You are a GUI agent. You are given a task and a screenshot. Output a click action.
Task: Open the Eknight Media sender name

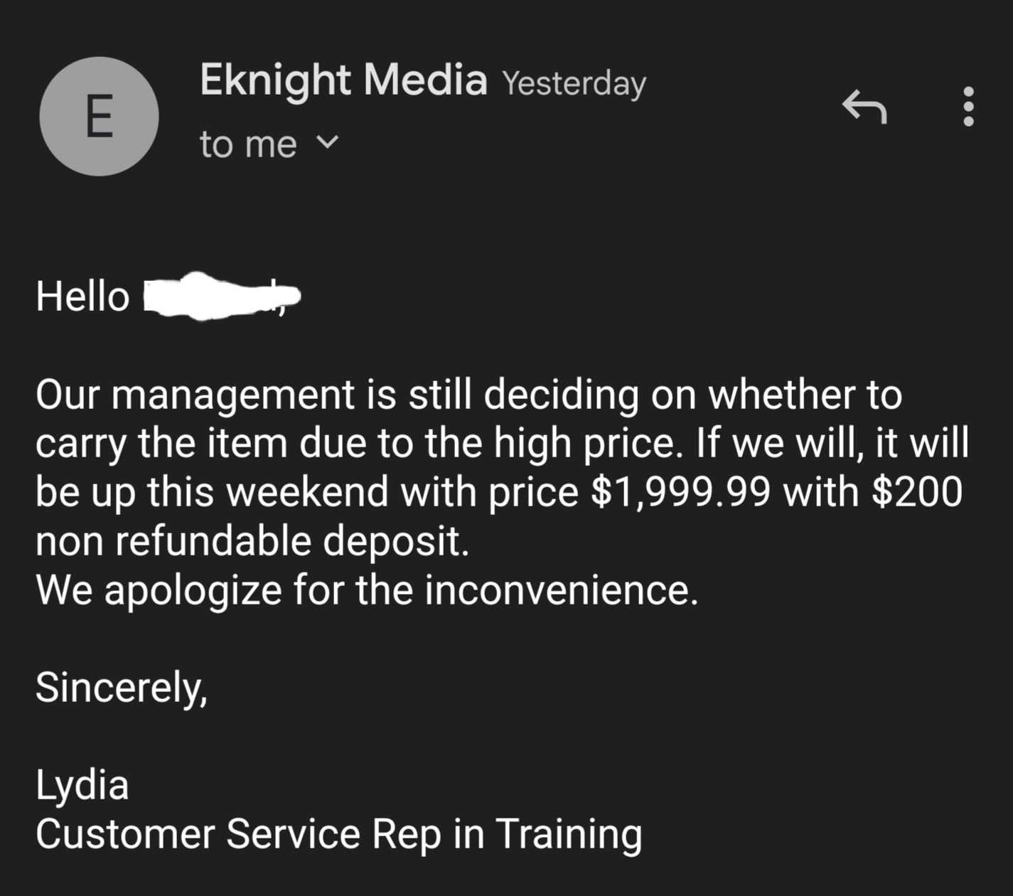(343, 80)
